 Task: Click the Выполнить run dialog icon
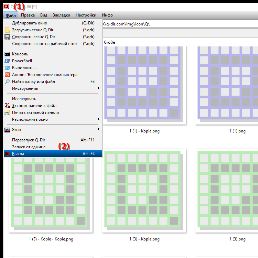(x=7, y=68)
